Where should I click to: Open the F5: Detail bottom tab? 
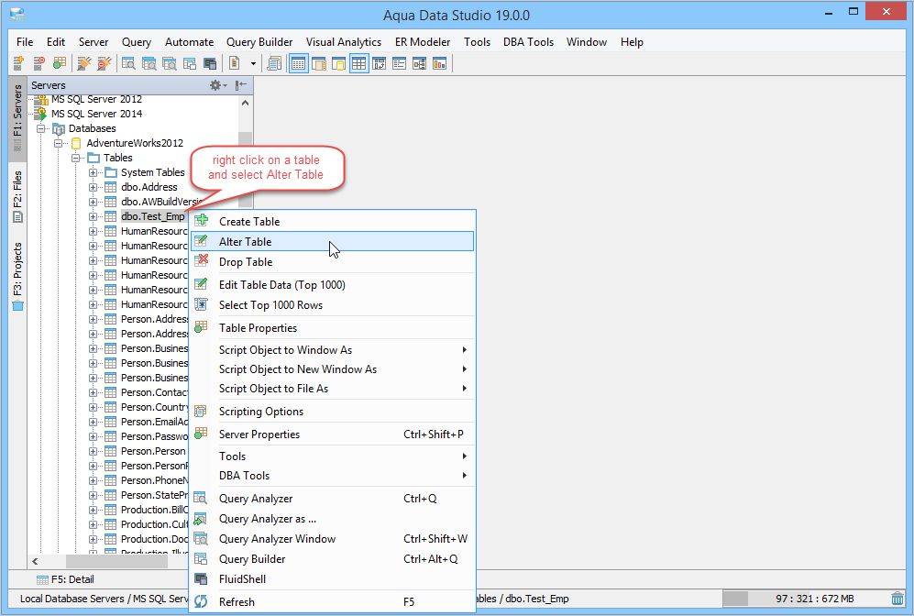tap(65, 579)
